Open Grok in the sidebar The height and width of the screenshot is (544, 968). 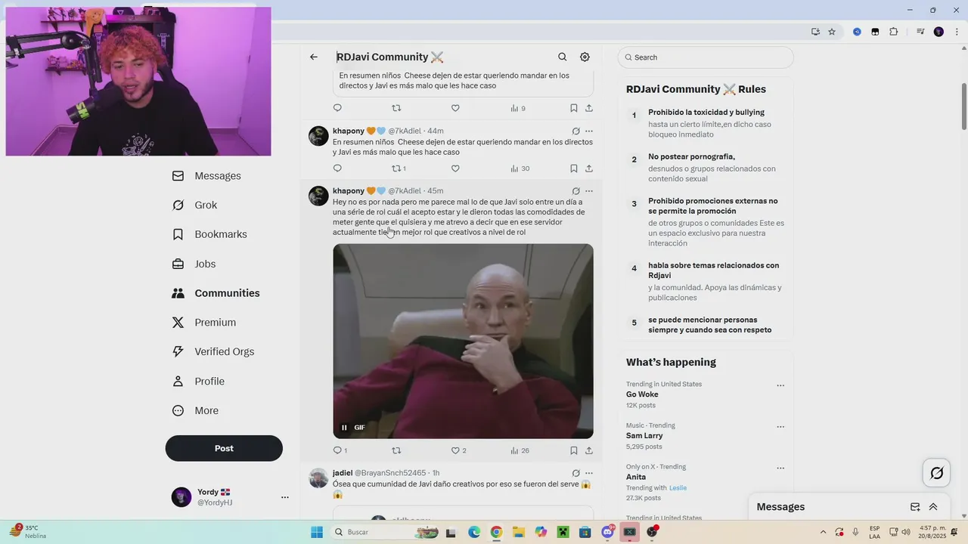click(194, 206)
